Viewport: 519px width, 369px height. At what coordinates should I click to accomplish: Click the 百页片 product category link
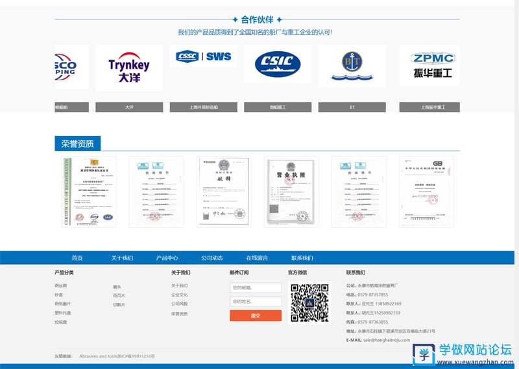(119, 295)
